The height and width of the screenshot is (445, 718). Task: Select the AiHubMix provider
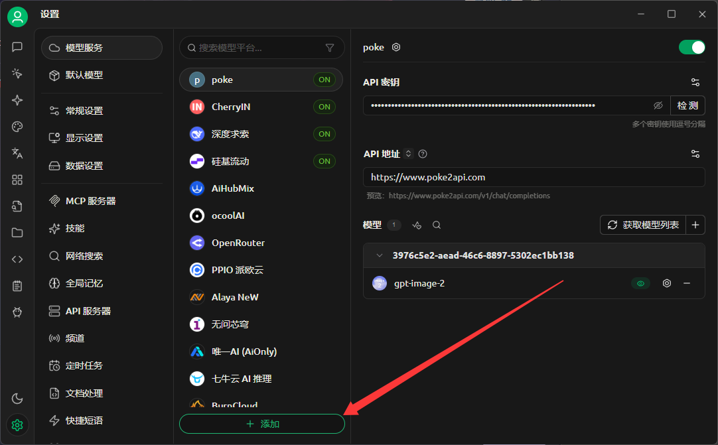pyautogui.click(x=261, y=188)
